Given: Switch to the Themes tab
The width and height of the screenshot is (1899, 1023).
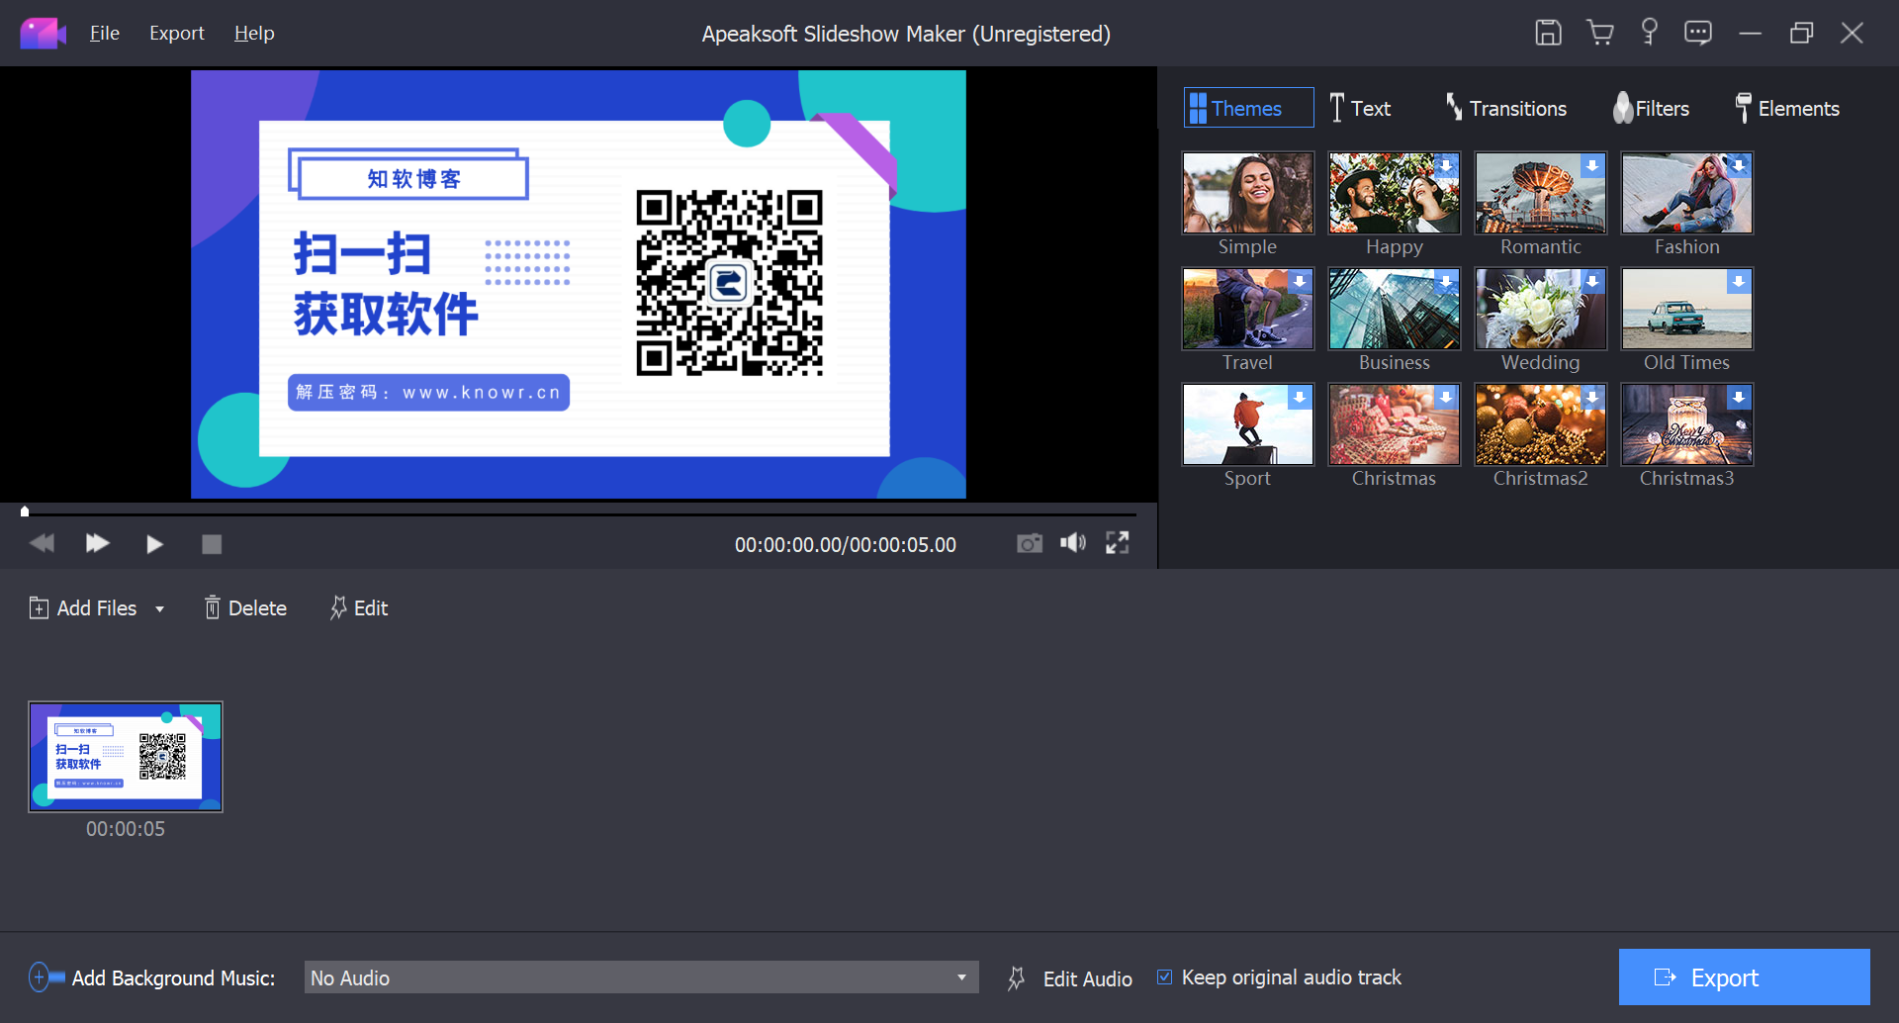Looking at the screenshot, I should tap(1248, 108).
